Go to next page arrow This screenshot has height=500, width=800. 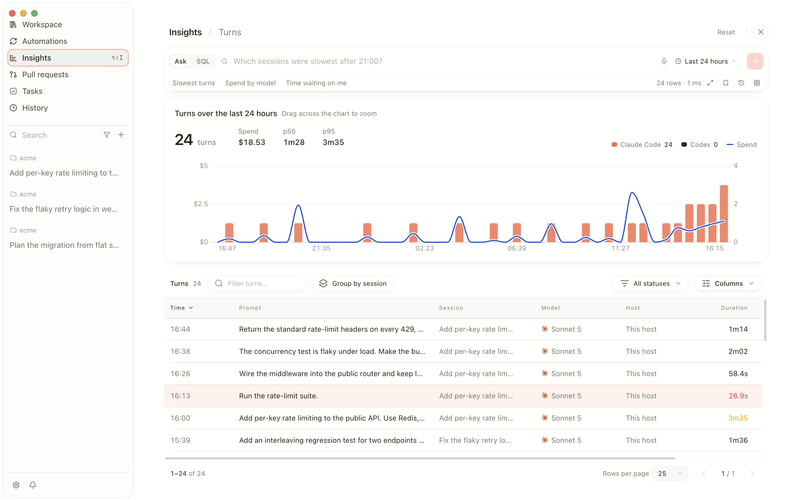click(x=752, y=474)
